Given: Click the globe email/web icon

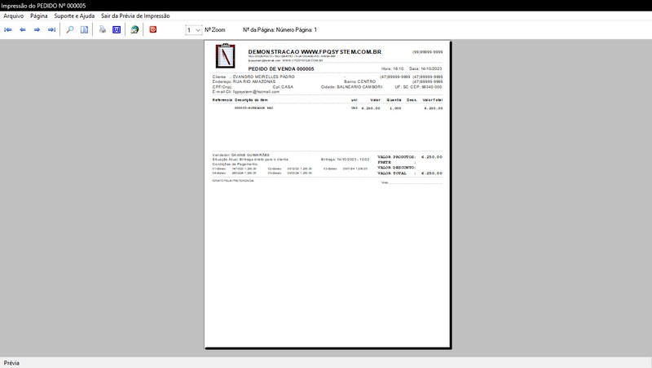Looking at the screenshot, I should coord(134,29).
